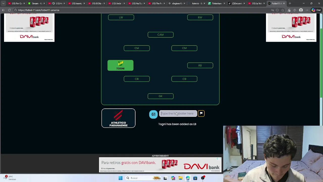The width and height of the screenshot is (323, 182).
Task: Switch to the '(13) YouTub' tab
Action: tap(137, 4)
